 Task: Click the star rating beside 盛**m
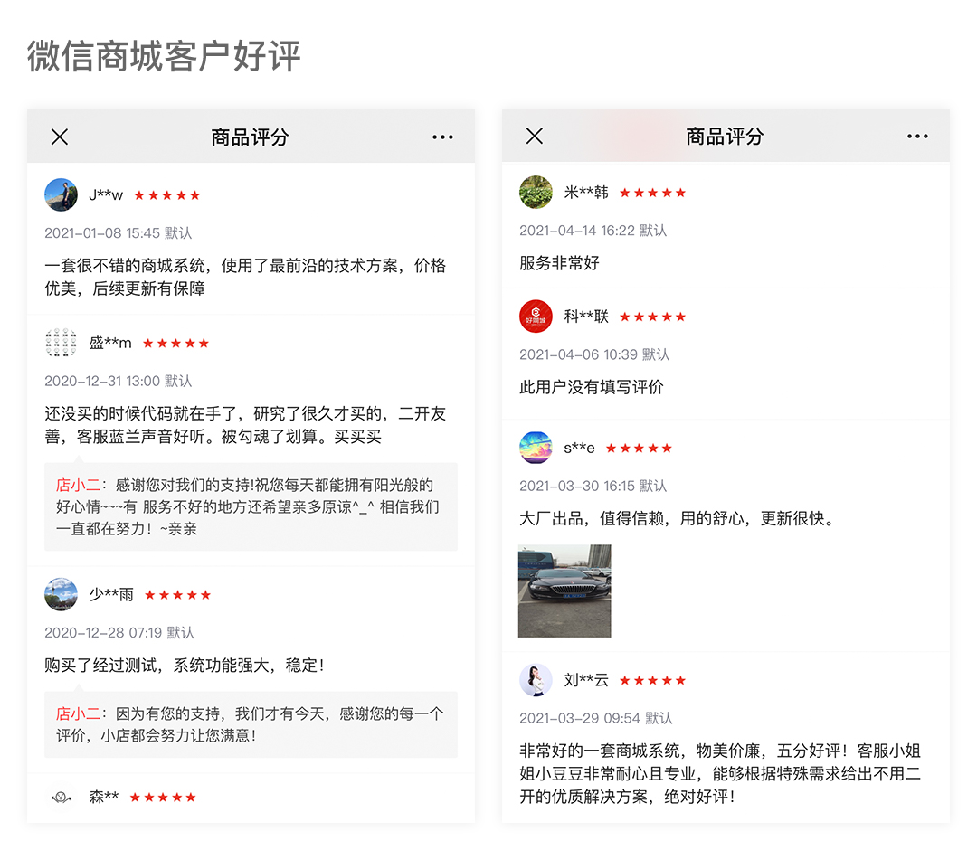(x=175, y=344)
